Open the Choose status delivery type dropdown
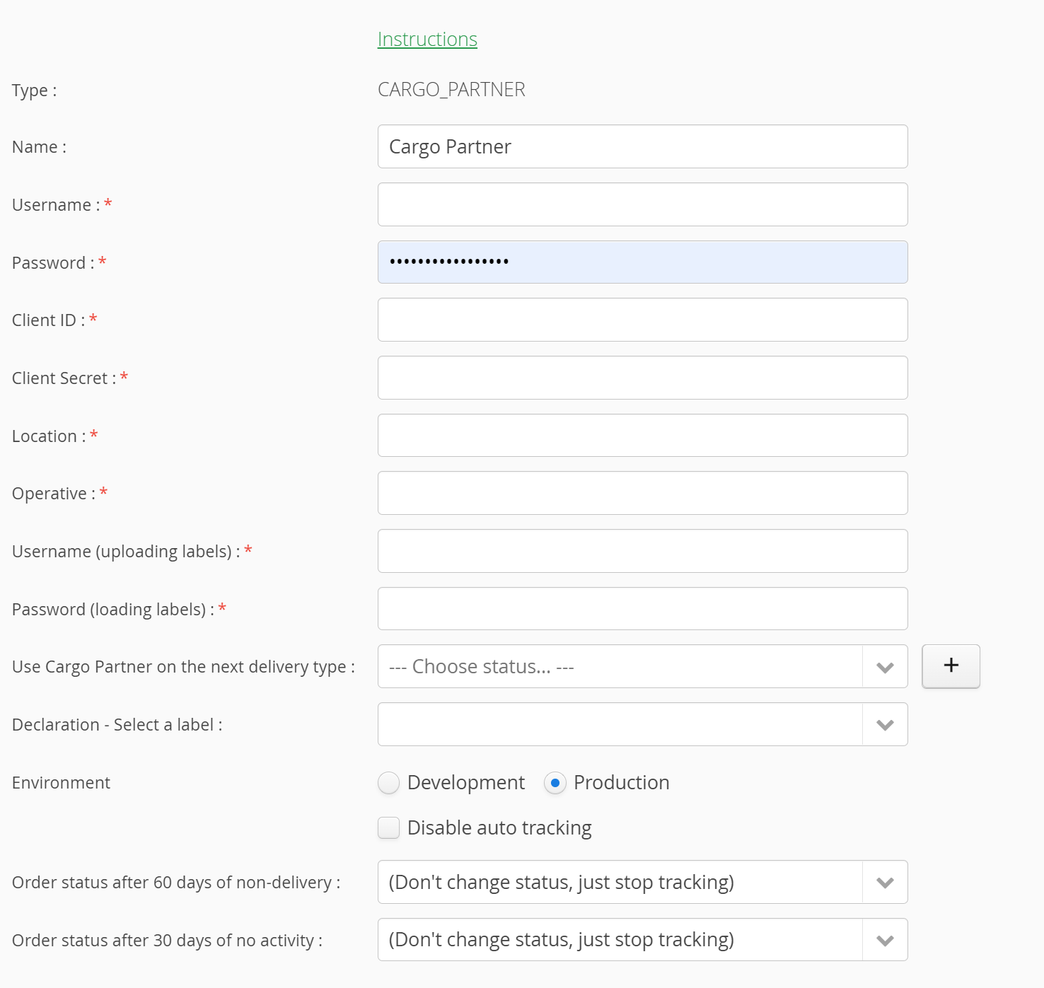The image size is (1044, 988). coord(642,666)
